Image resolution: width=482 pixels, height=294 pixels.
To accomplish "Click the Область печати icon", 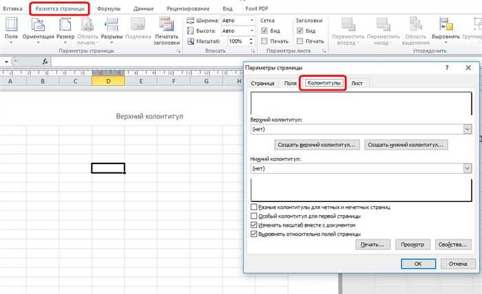I will 87,25.
